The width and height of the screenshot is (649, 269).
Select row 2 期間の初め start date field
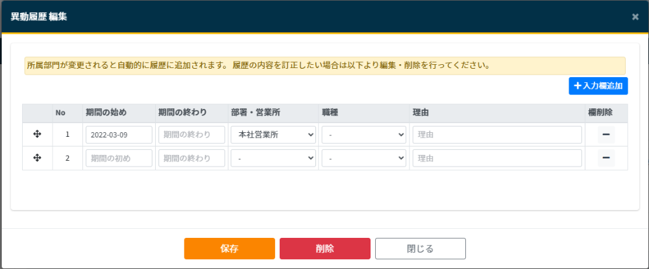(x=119, y=158)
